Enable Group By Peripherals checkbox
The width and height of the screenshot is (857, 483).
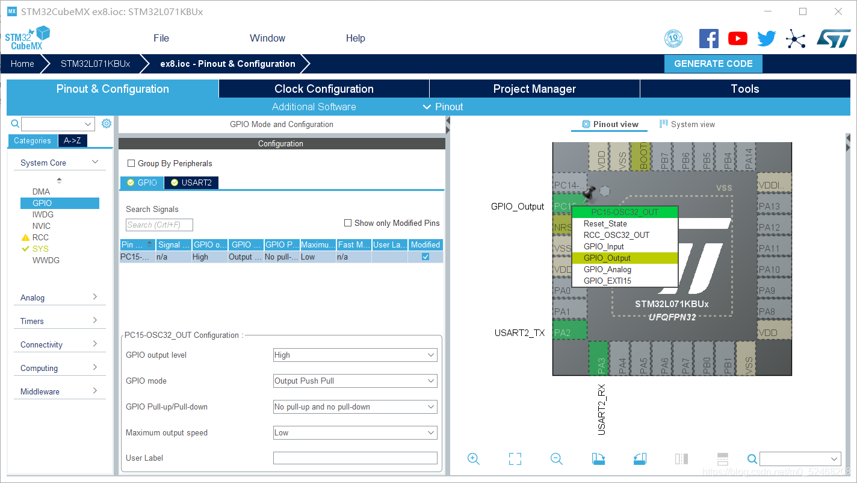coord(131,163)
